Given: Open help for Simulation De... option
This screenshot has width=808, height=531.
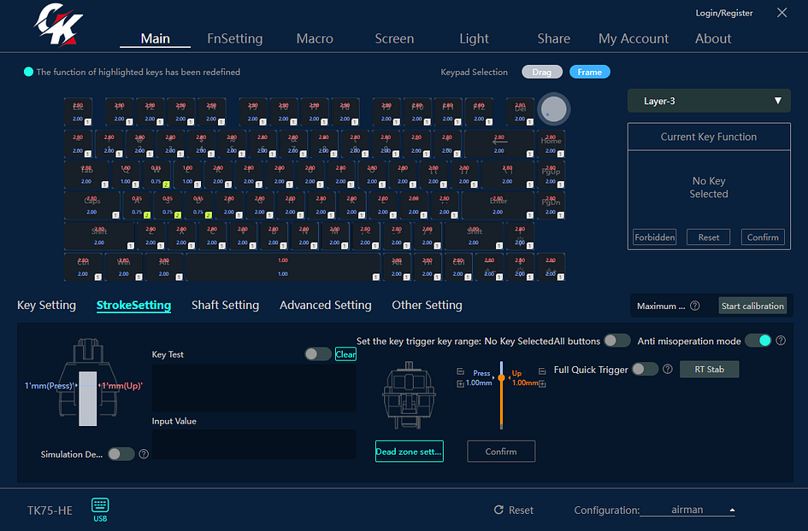Looking at the screenshot, I should pos(144,454).
